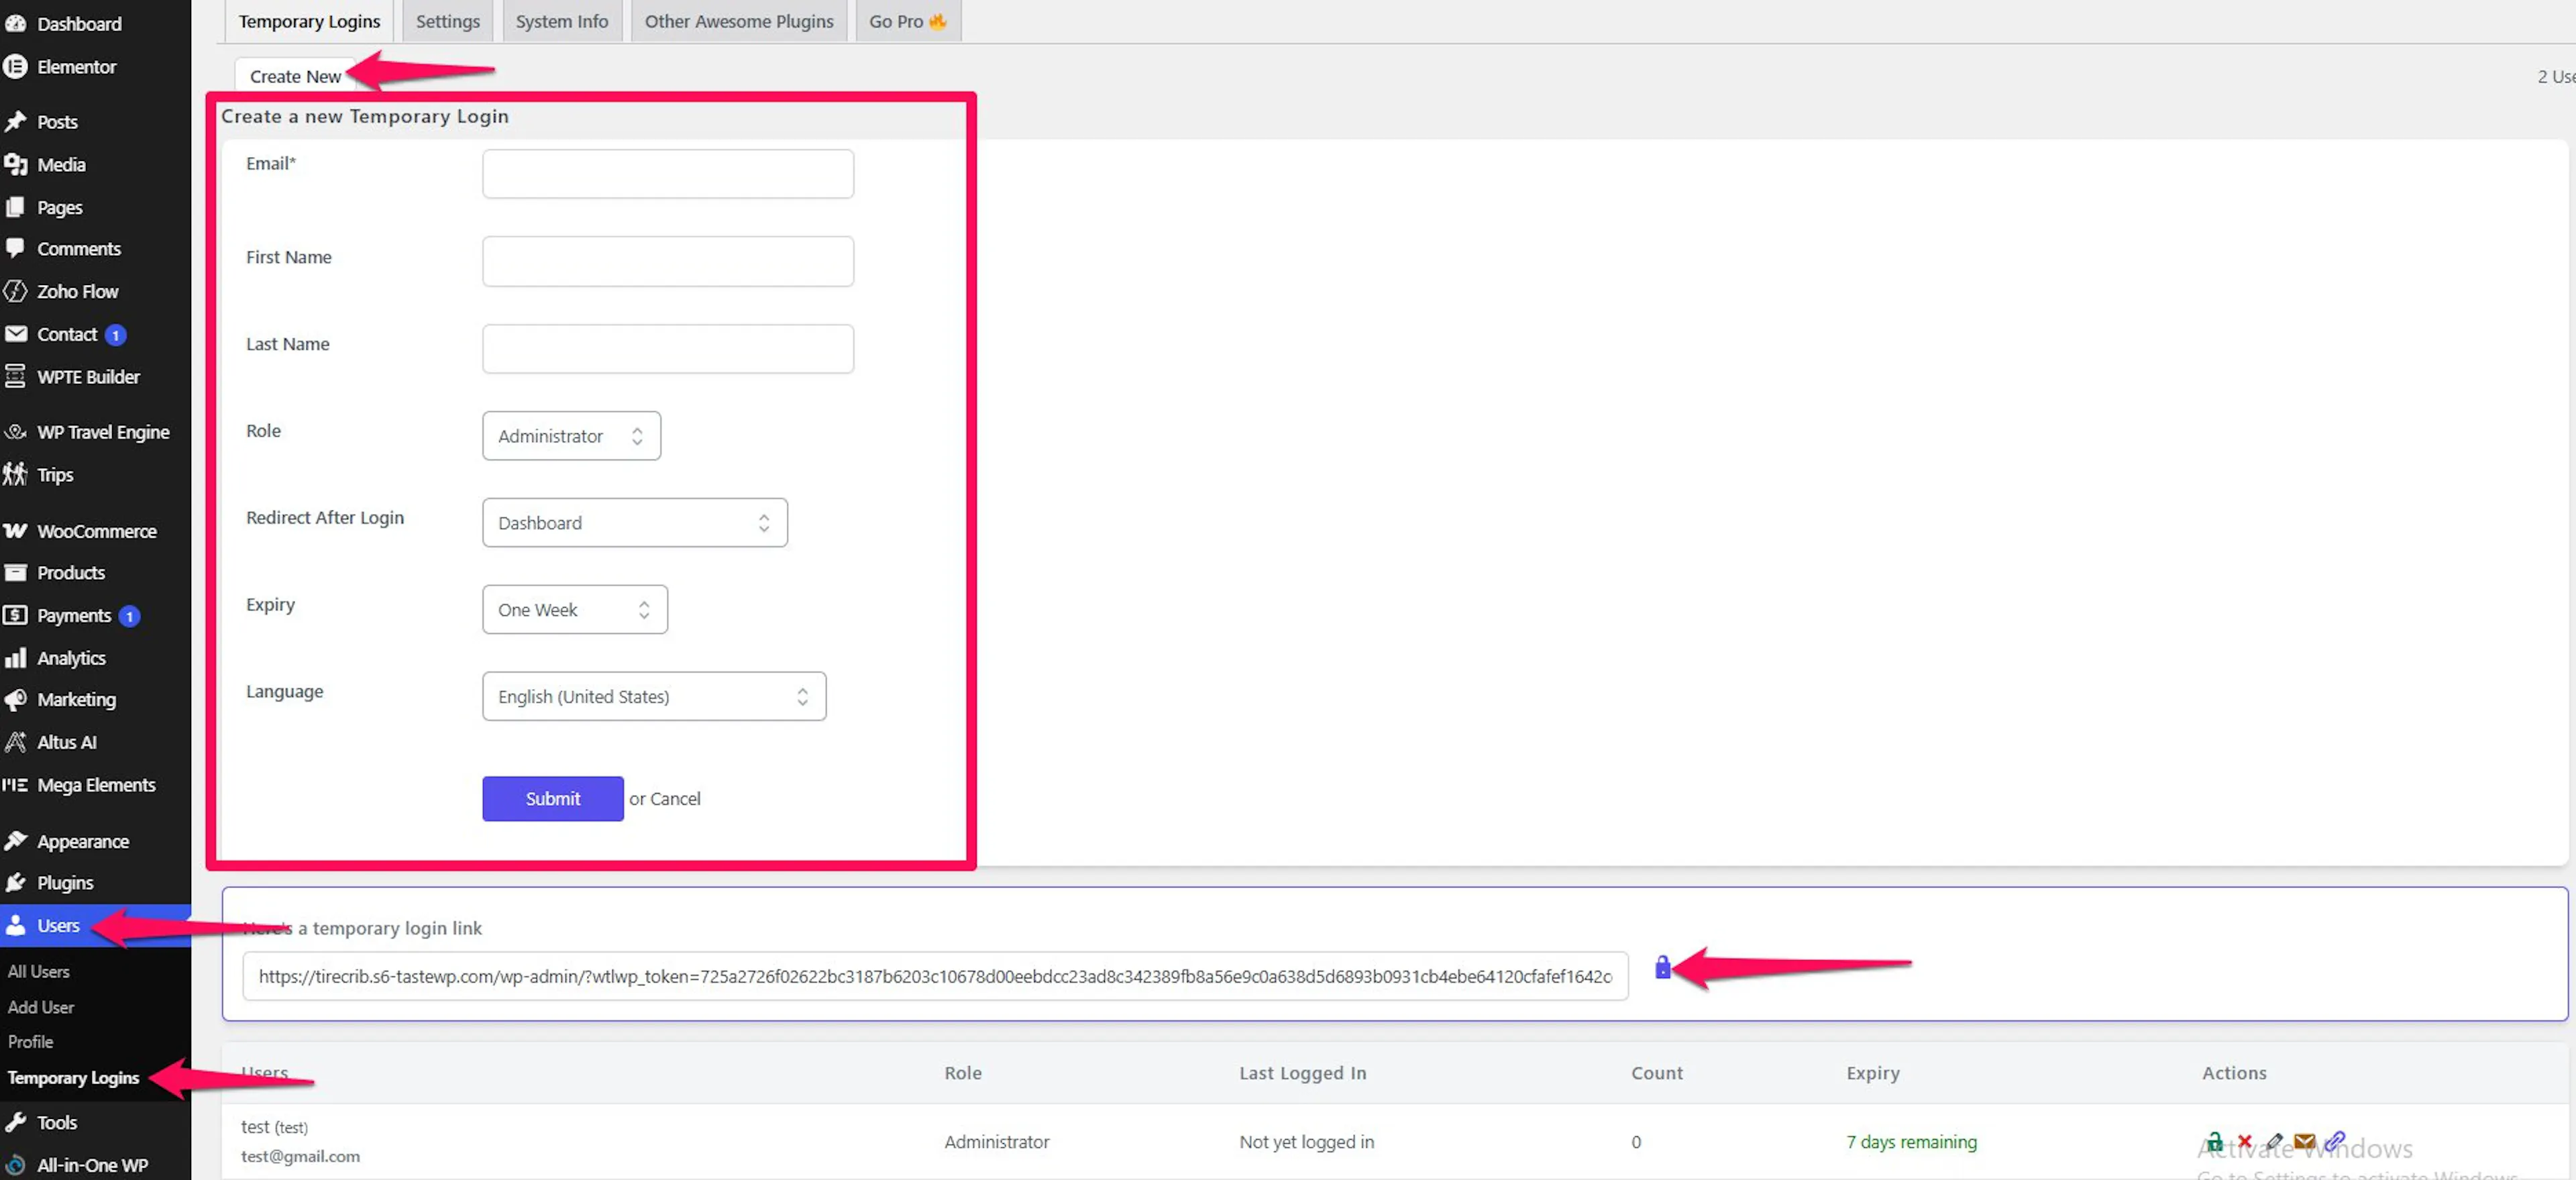Open WooCommerce in the admin menu
2576x1180 pixels.
[x=96, y=531]
